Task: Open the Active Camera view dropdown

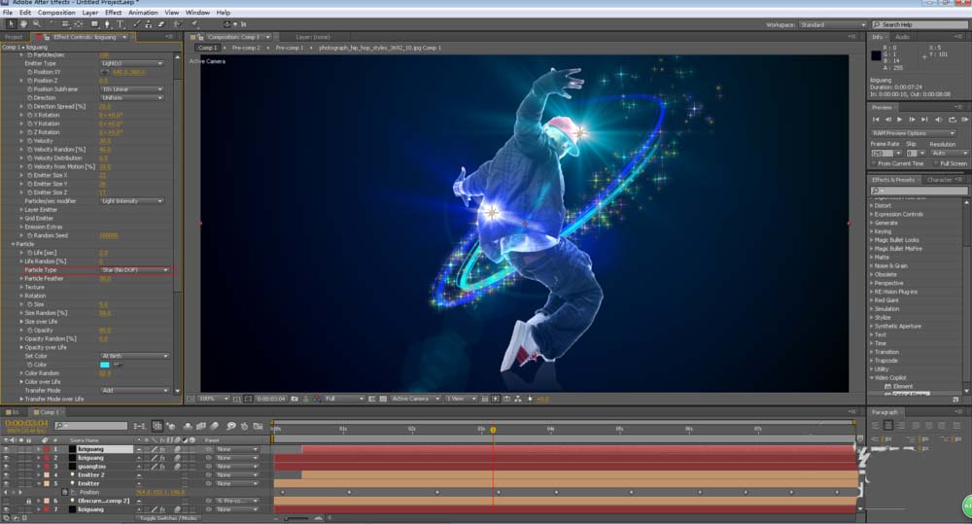Action: pos(415,399)
